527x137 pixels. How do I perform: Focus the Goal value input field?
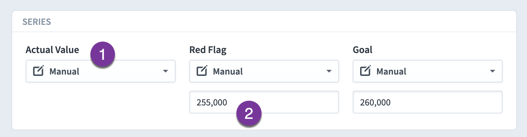pyautogui.click(x=428, y=102)
